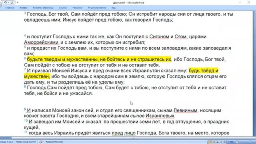Open the Вставка ribbon tab

pos(23,8)
